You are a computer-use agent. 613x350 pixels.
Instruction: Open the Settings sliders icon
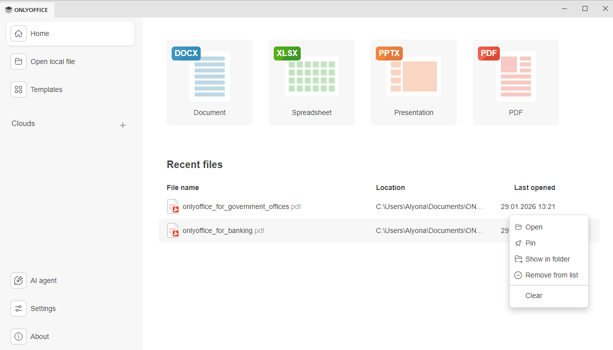(x=19, y=308)
